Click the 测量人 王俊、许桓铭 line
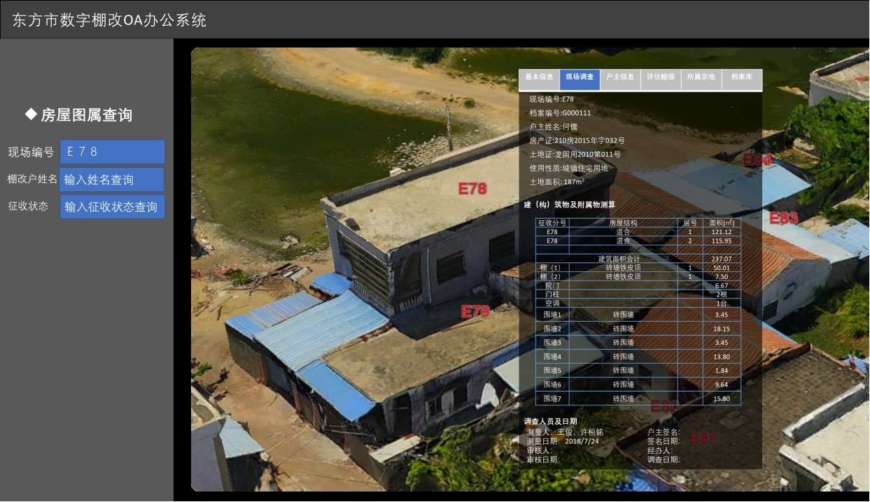The image size is (870, 502). 564,432
